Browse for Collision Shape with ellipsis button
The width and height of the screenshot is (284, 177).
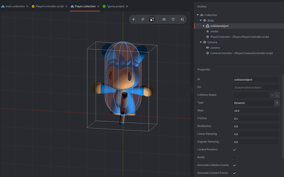pyautogui.click(x=277, y=95)
